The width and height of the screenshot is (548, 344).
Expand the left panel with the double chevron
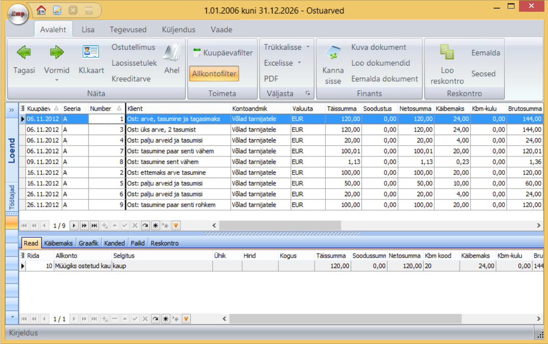click(11, 109)
